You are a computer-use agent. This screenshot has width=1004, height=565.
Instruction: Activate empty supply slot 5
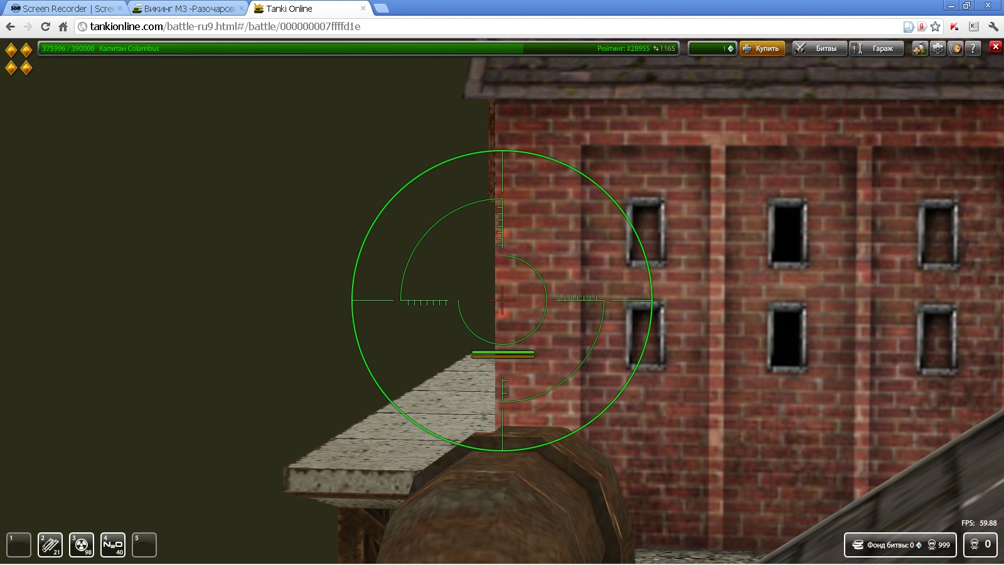coord(144,545)
